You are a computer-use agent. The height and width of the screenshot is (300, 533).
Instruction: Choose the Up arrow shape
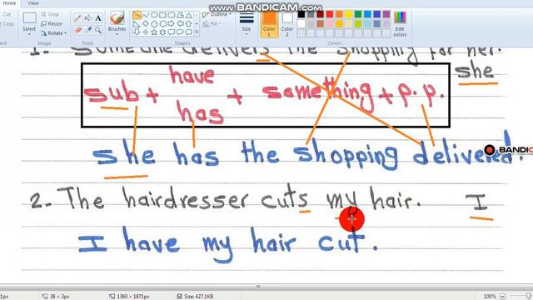(x=188, y=24)
